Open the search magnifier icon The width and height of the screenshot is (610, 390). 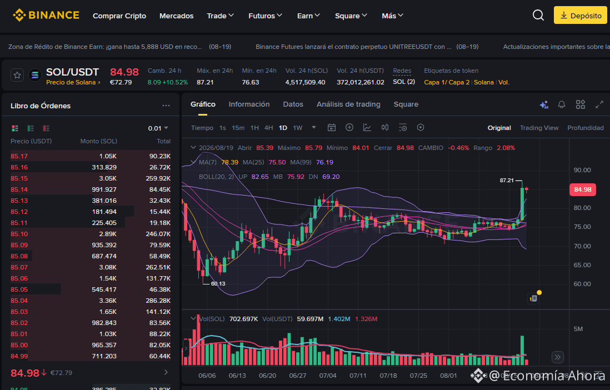538,16
